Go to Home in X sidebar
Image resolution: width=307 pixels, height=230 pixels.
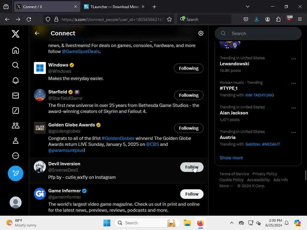click(16, 50)
